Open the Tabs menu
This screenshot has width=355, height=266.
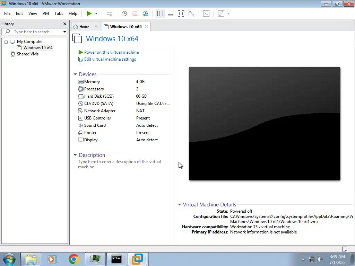[x=59, y=14]
